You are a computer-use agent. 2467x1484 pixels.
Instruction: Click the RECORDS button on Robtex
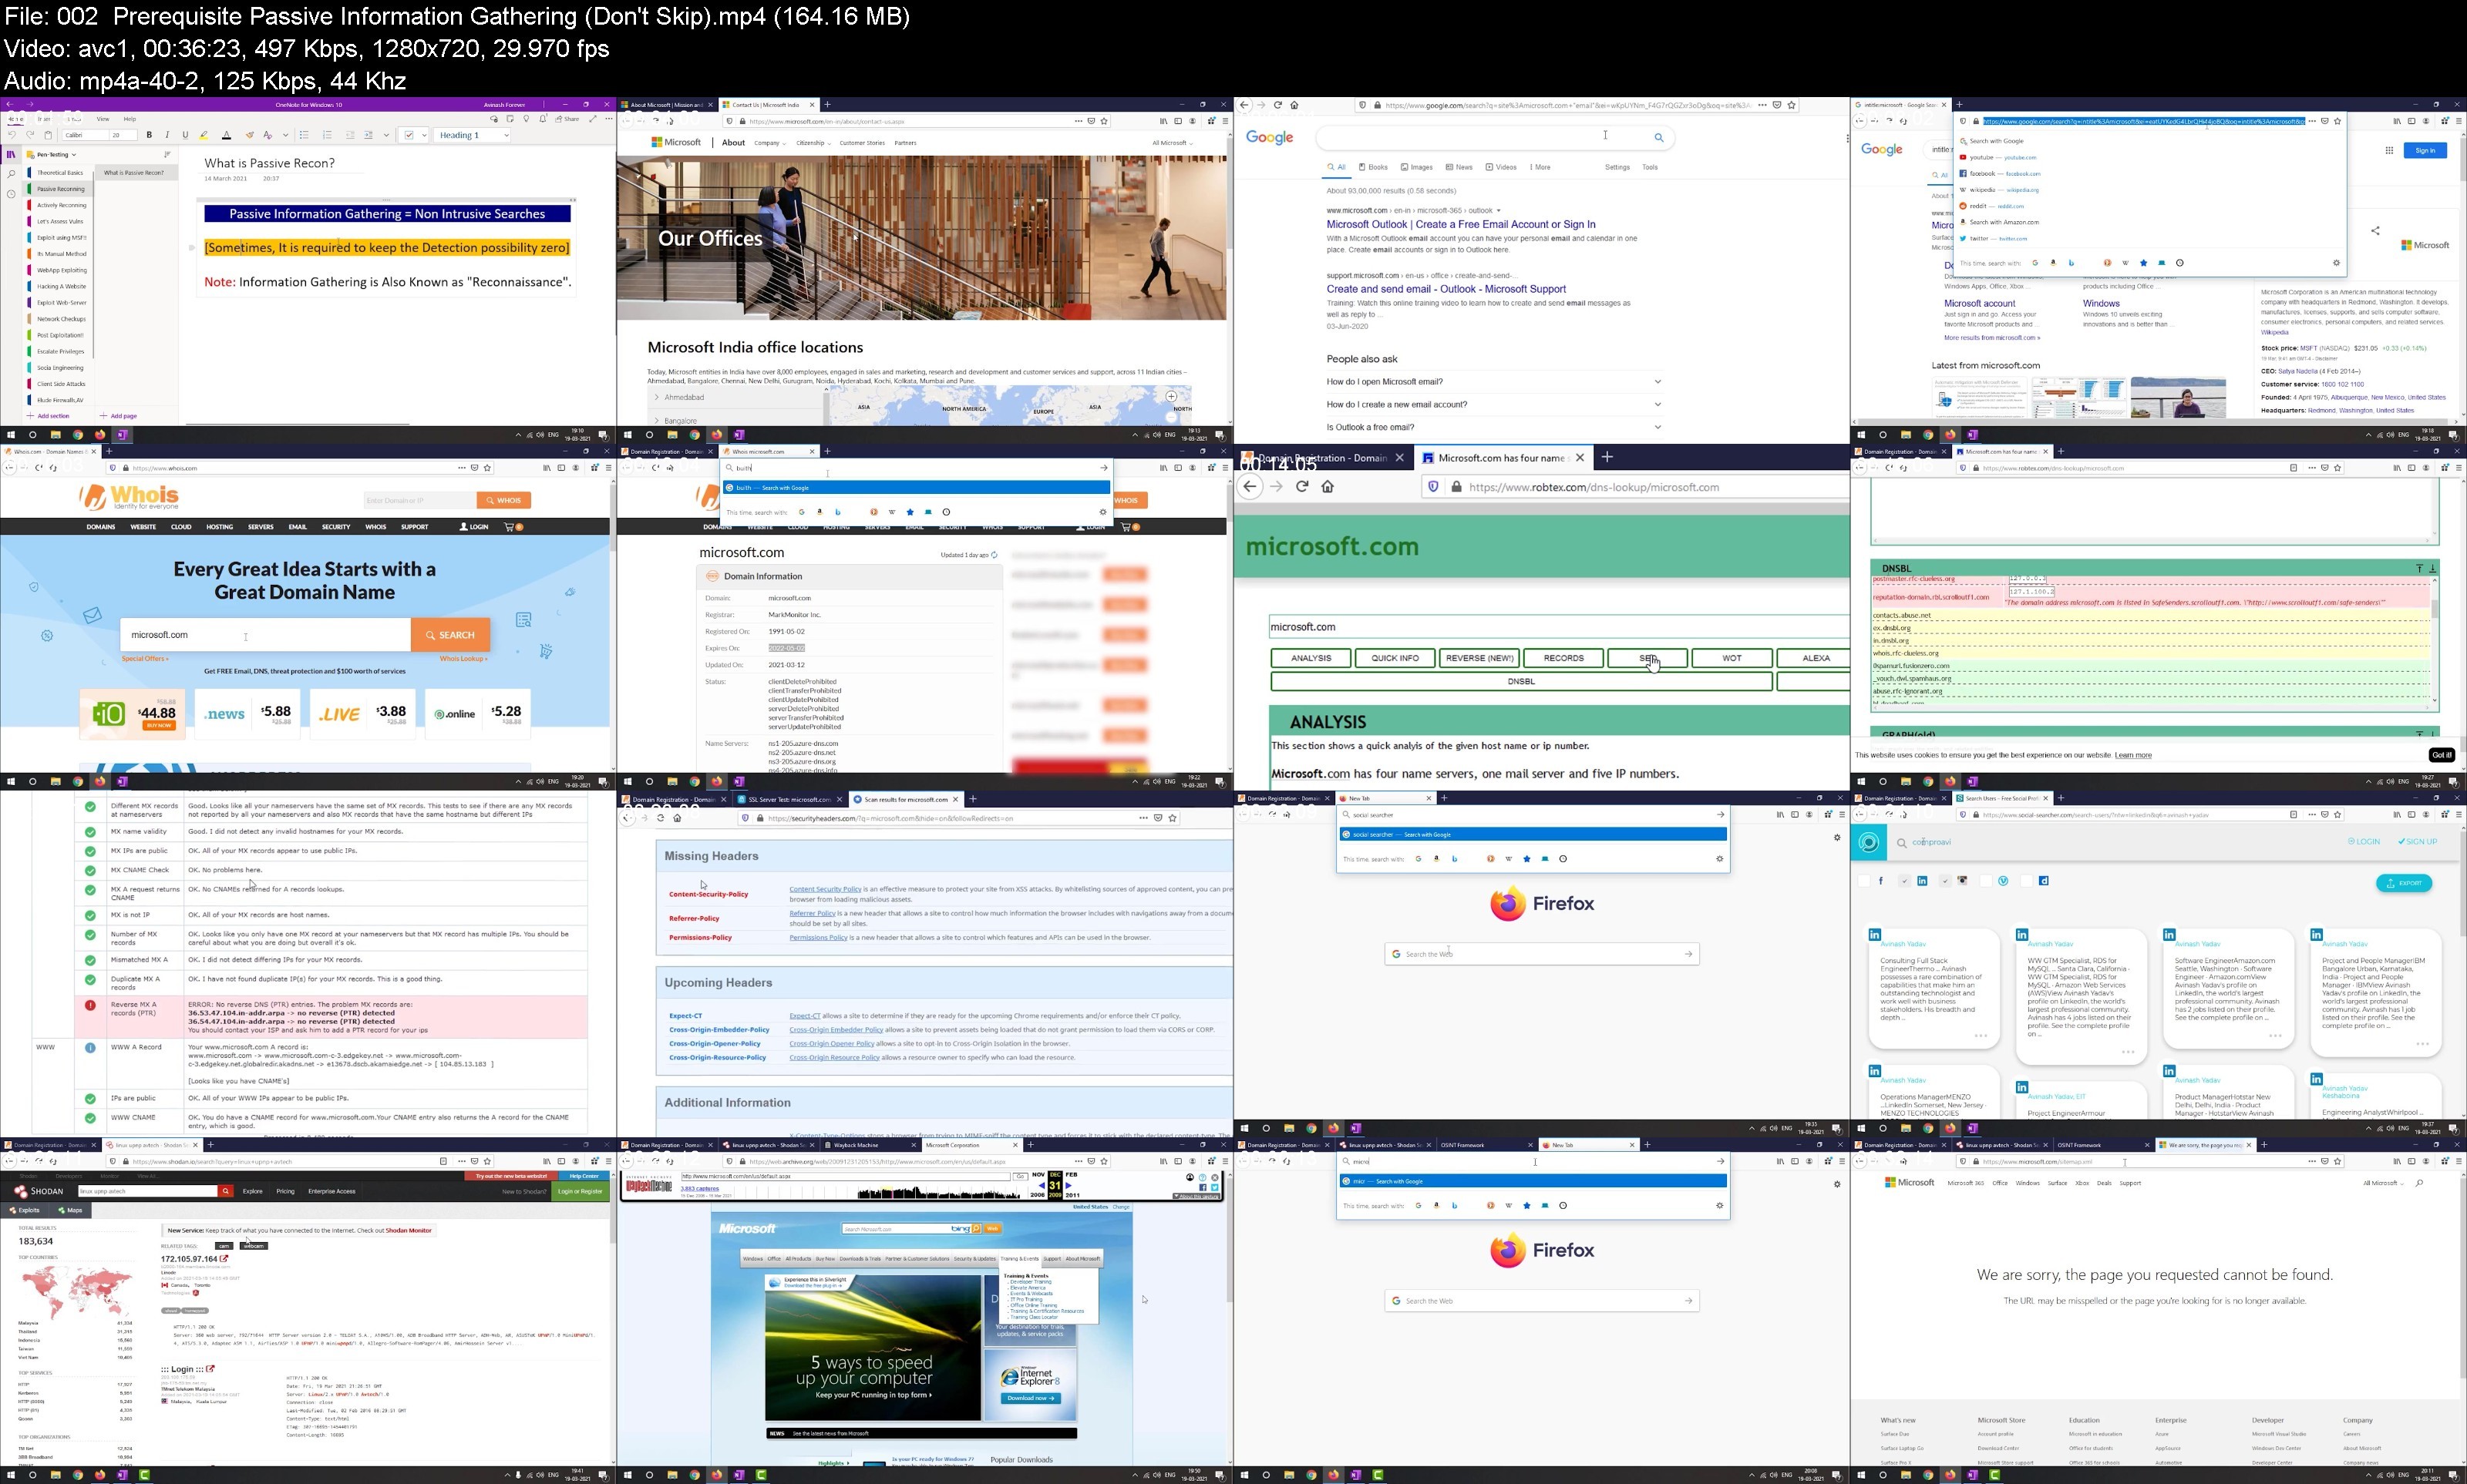click(x=1563, y=658)
